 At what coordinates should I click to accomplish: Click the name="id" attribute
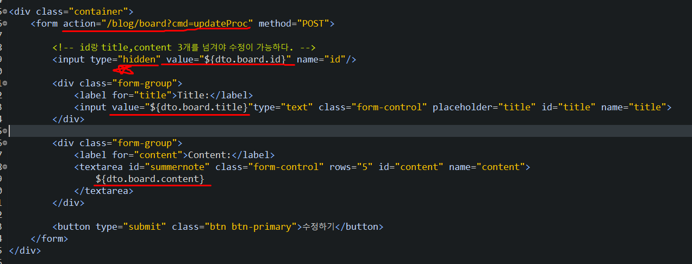click(x=321, y=59)
